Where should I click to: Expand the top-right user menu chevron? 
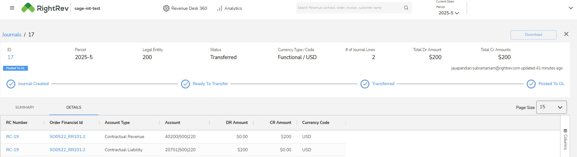point(571,8)
